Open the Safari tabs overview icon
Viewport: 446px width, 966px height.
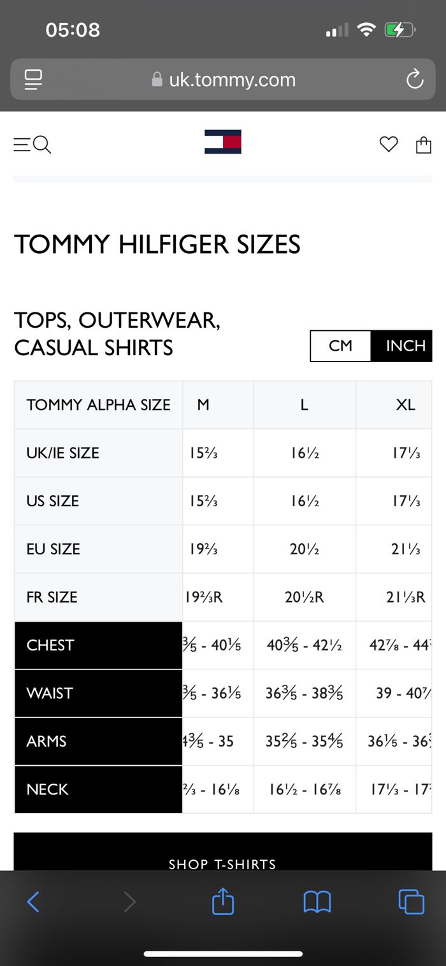click(x=411, y=902)
